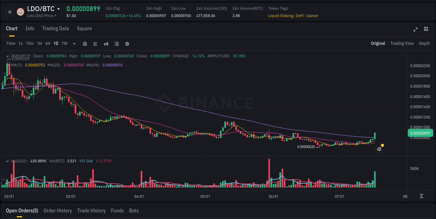Expand chart to fullscreen with arrows icon
Viewport: 436px width, 219px height.
(x=415, y=30)
